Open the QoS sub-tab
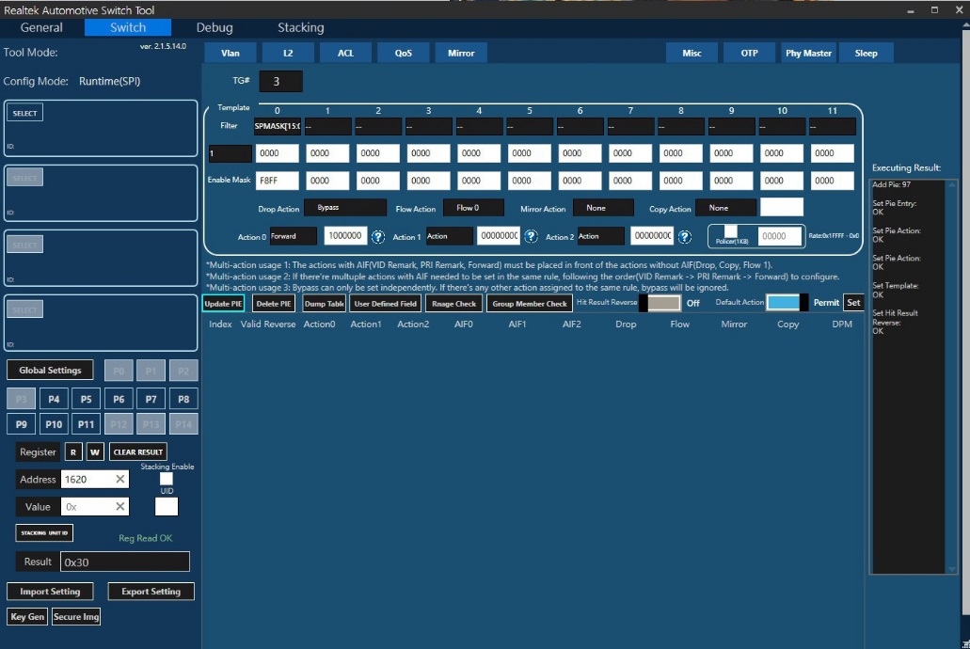 coord(404,54)
